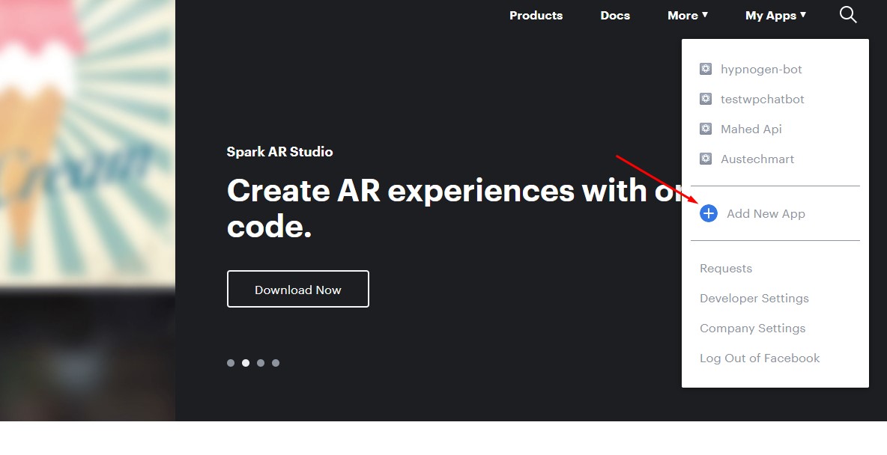Click the gear icon beside Austechmart
The height and width of the screenshot is (455, 887).
pyautogui.click(x=706, y=159)
